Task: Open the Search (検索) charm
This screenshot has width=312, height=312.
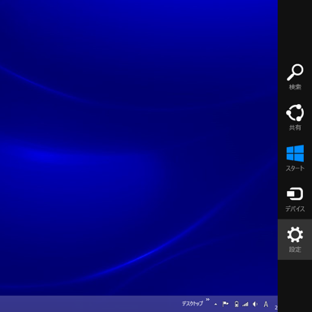Action: (295, 77)
